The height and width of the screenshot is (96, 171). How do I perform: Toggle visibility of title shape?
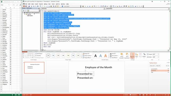point(168,72)
